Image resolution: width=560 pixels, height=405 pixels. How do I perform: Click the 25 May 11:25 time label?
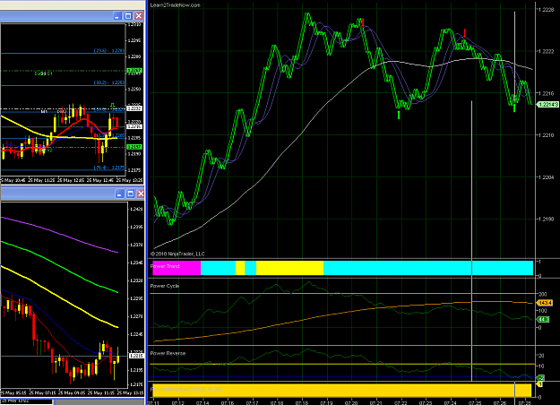(x=42, y=180)
